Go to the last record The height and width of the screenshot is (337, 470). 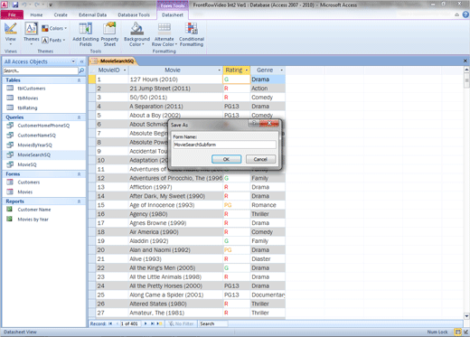tap(153, 323)
